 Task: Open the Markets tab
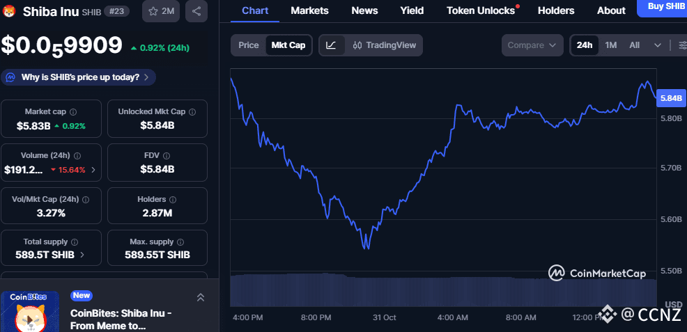309,10
